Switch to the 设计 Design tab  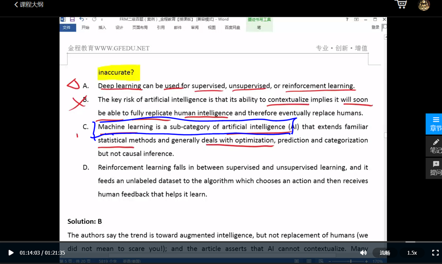pyautogui.click(x=119, y=28)
